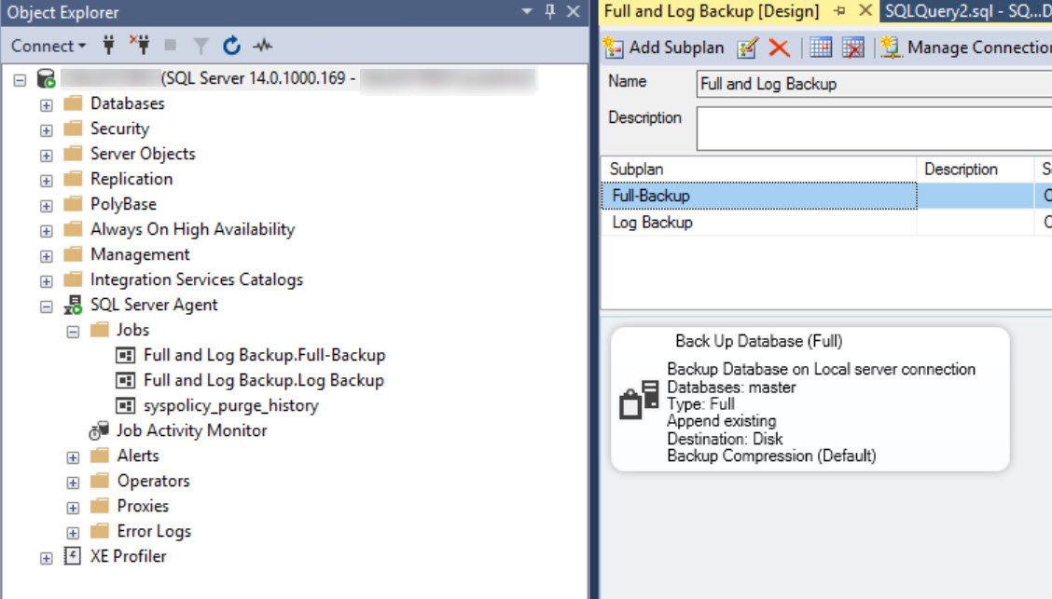Viewport: 1052px width, 599px height.
Task: Expand the Databases folder
Action: [x=46, y=105]
